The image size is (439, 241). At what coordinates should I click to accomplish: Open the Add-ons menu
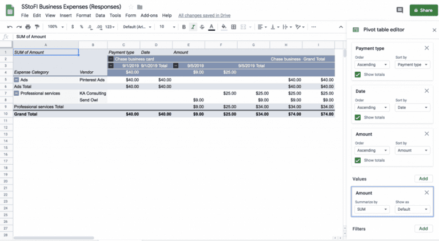(149, 15)
